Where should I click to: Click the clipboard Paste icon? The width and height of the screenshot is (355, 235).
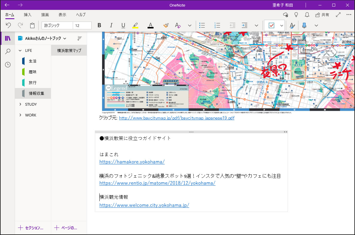click(32, 25)
